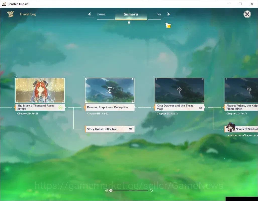The height and width of the screenshot is (201, 258).
Task: Click the question mark on Act IV thumbnail
Action: 179,90
